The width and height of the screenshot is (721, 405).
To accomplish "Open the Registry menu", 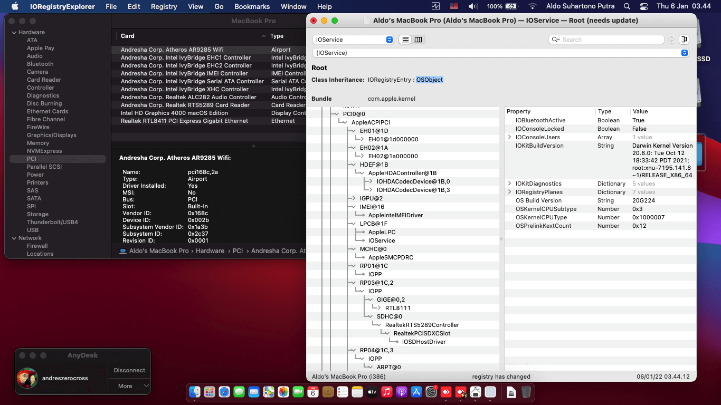I will tap(164, 6).
